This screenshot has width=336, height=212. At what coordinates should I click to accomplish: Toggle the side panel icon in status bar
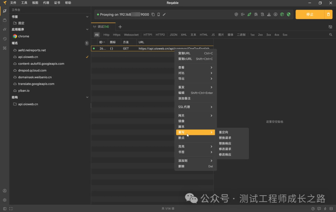pos(5,209)
